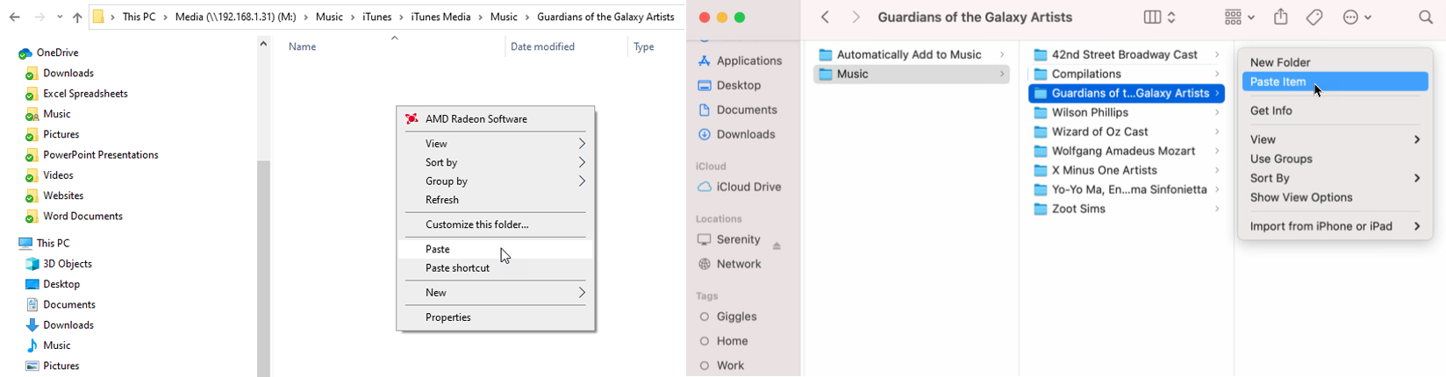Expand 'Group by' submenu in context menu

[x=496, y=181]
